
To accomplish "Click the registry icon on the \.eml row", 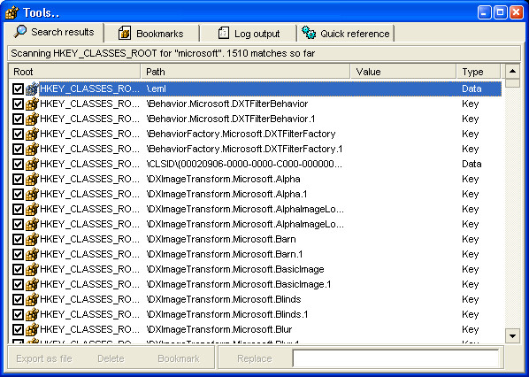I will coord(32,88).
